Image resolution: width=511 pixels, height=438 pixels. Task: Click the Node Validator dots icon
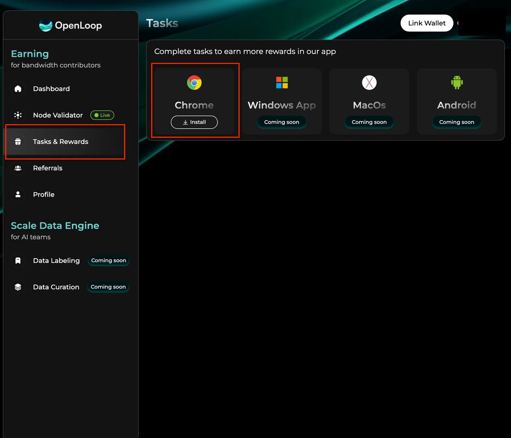(x=18, y=115)
